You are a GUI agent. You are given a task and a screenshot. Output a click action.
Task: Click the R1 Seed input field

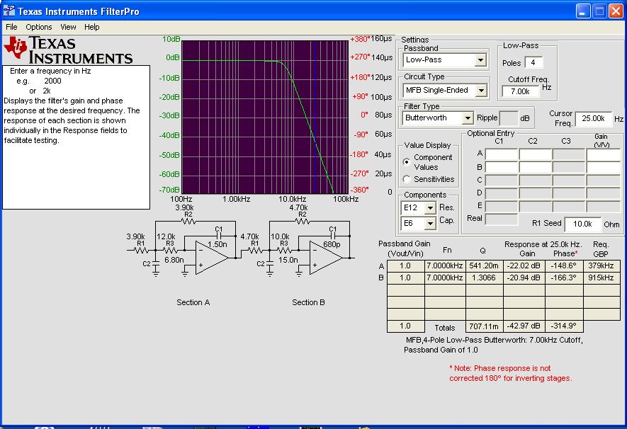[582, 224]
